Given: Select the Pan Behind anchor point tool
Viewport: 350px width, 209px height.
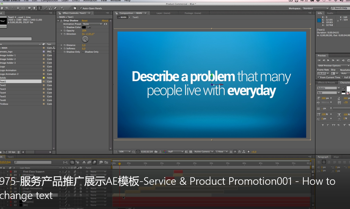Looking at the screenshot, I should (23, 8).
